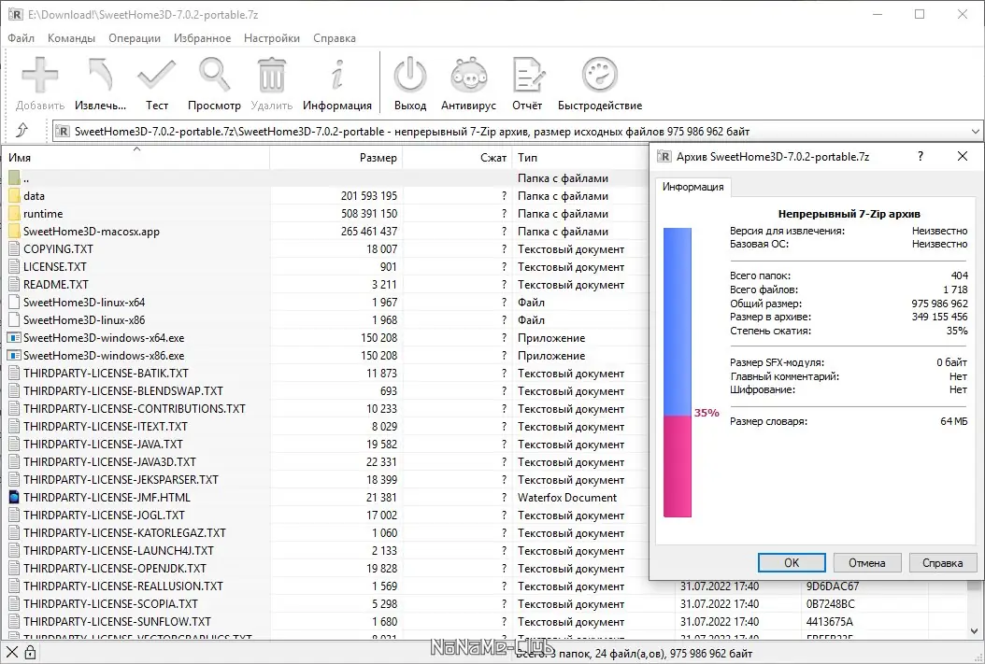985x664 pixels.
Task: Click the SweetHome3D-linux-x64 file icon
Action: point(14,302)
